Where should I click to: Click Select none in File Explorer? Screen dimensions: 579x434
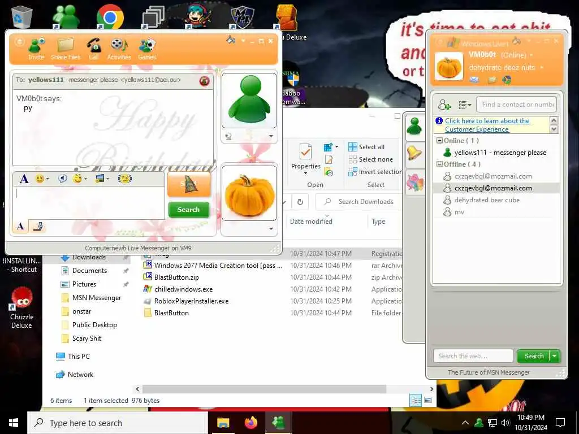371,159
